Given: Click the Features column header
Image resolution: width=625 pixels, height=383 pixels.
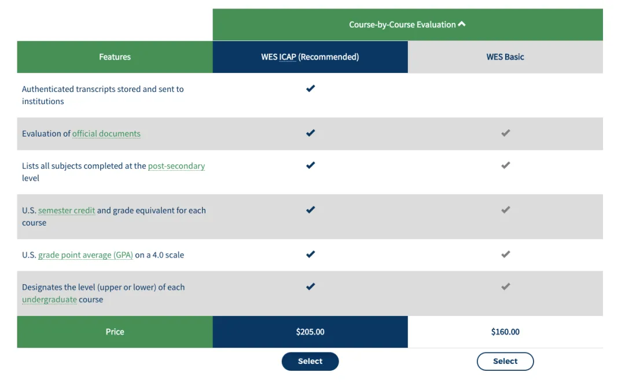Looking at the screenshot, I should [x=115, y=57].
